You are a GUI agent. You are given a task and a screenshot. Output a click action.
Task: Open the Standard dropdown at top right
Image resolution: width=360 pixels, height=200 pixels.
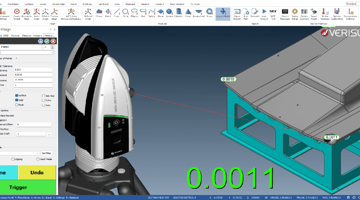[x=352, y=4]
